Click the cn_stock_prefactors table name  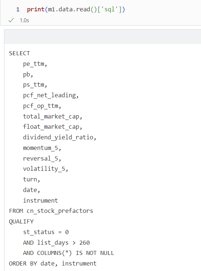pyautogui.click(x=60, y=211)
